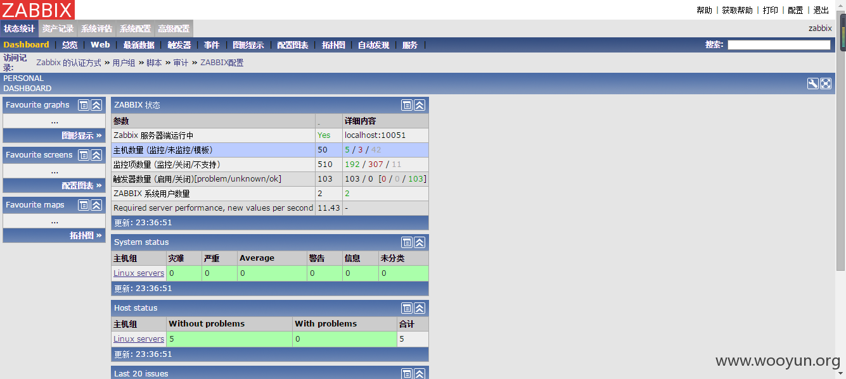Switch to 系统评估 main tab
This screenshot has height=379, width=846.
click(97, 28)
